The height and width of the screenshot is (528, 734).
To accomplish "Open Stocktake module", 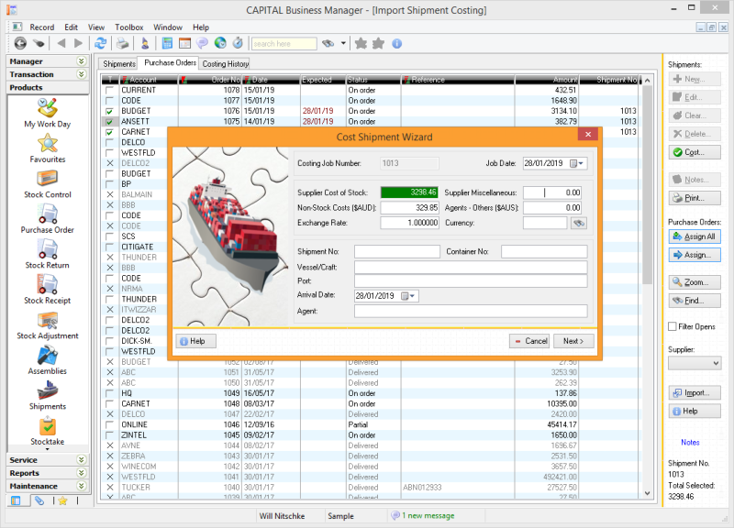I will pyautogui.click(x=48, y=431).
